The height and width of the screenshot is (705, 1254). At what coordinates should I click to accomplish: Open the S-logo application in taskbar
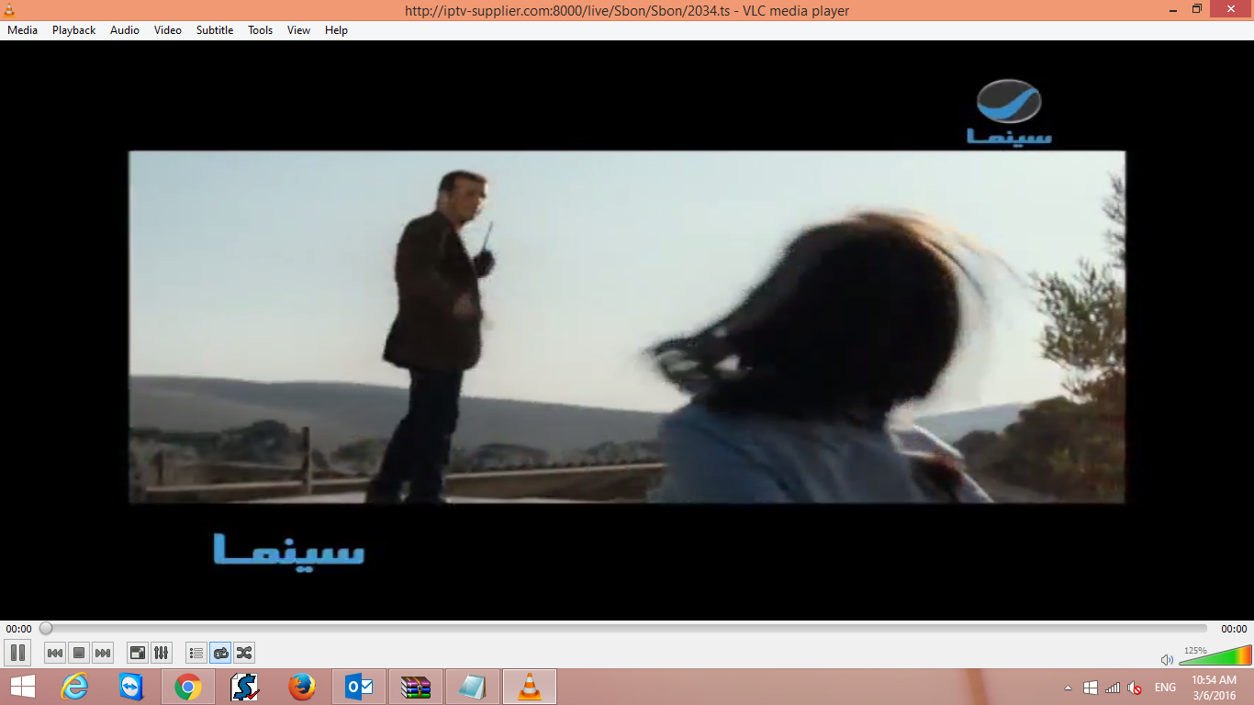point(245,687)
